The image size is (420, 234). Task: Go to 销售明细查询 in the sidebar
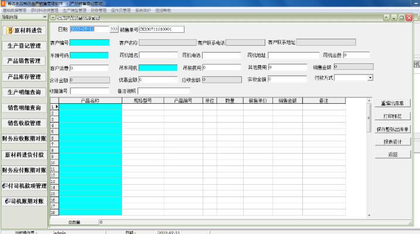pos(25,108)
